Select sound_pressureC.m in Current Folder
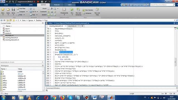Viewport: 178px width, 100px height. pos(12,40)
